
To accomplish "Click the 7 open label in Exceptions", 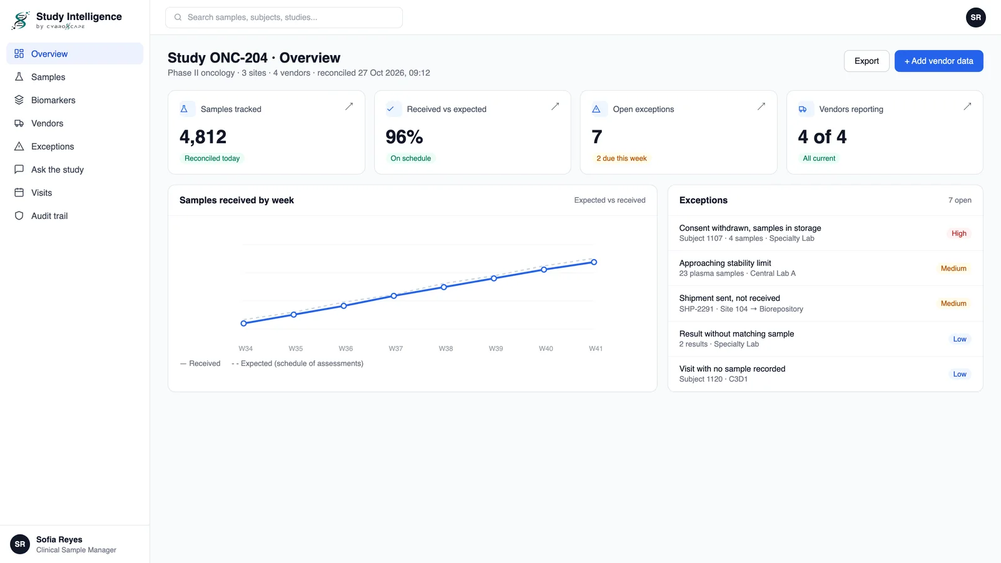I will (960, 200).
